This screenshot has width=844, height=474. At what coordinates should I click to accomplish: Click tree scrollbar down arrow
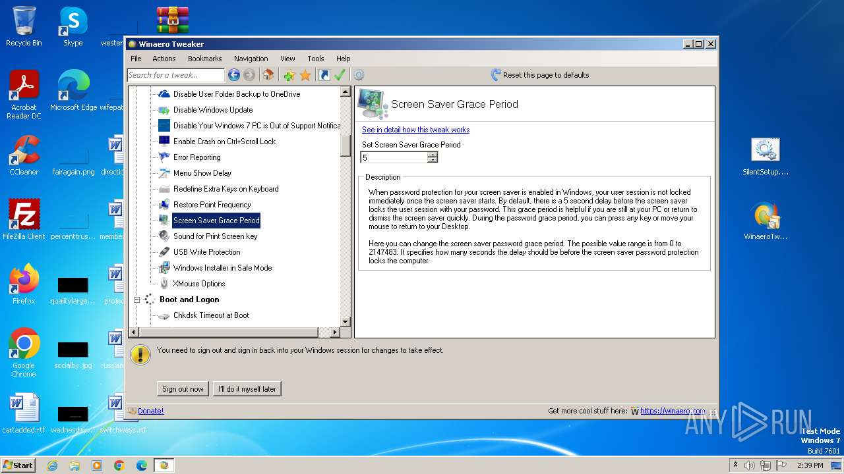[x=346, y=321]
